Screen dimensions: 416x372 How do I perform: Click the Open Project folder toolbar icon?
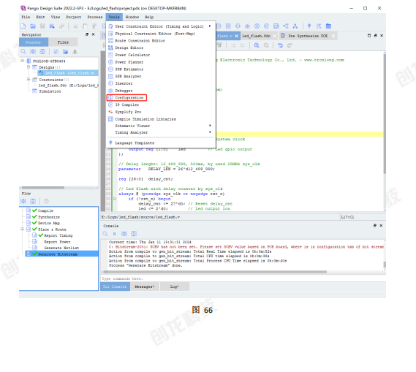click(x=33, y=26)
